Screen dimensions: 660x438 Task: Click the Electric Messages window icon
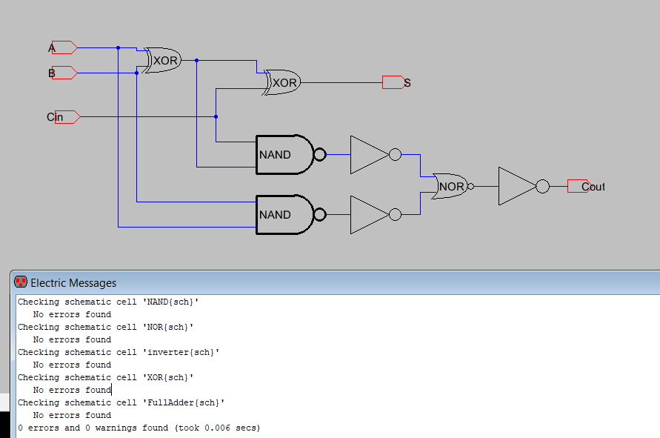point(21,282)
